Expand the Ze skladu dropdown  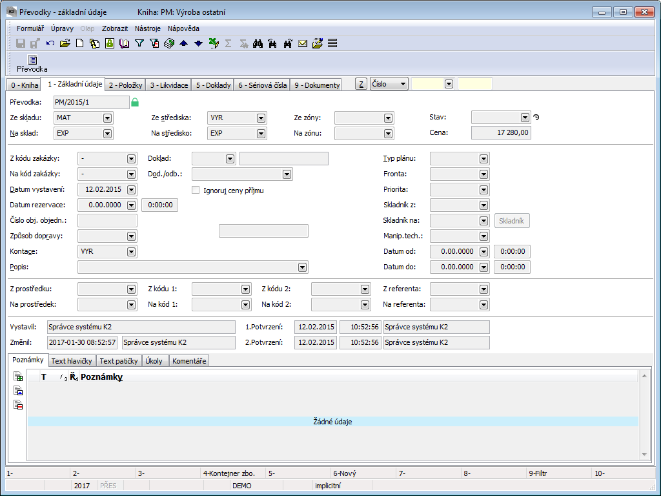coord(107,118)
